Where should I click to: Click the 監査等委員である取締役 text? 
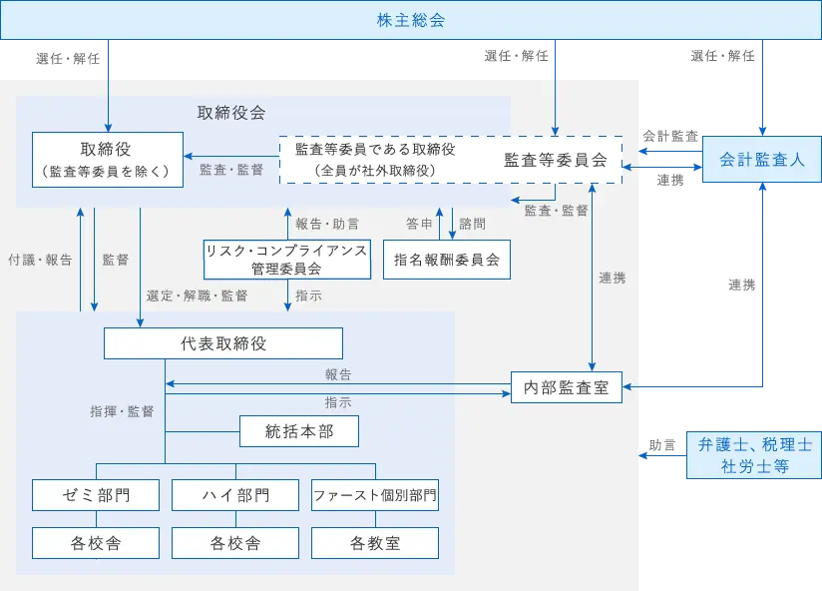click(375, 150)
